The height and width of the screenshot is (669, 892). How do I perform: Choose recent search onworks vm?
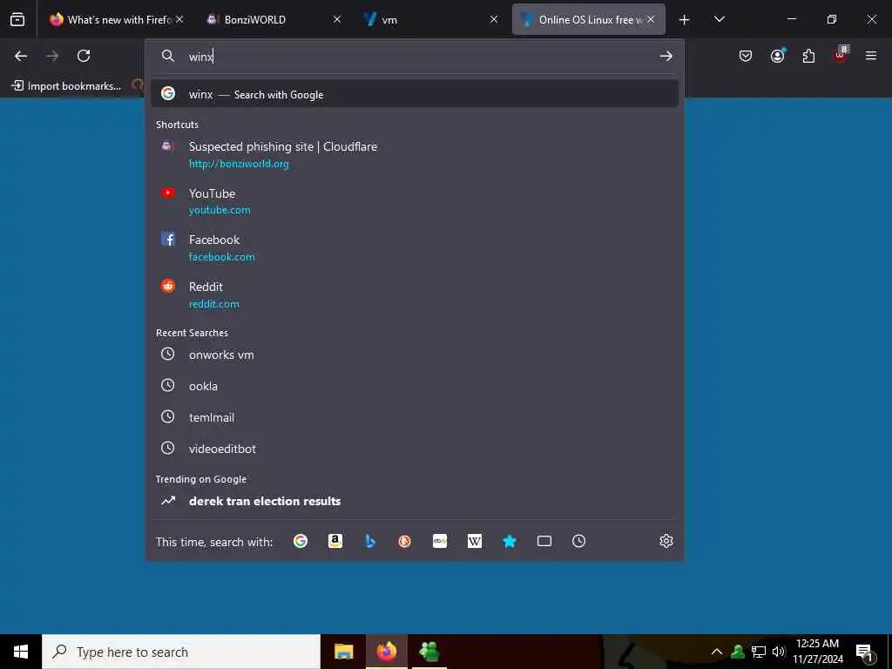pyautogui.click(x=415, y=355)
